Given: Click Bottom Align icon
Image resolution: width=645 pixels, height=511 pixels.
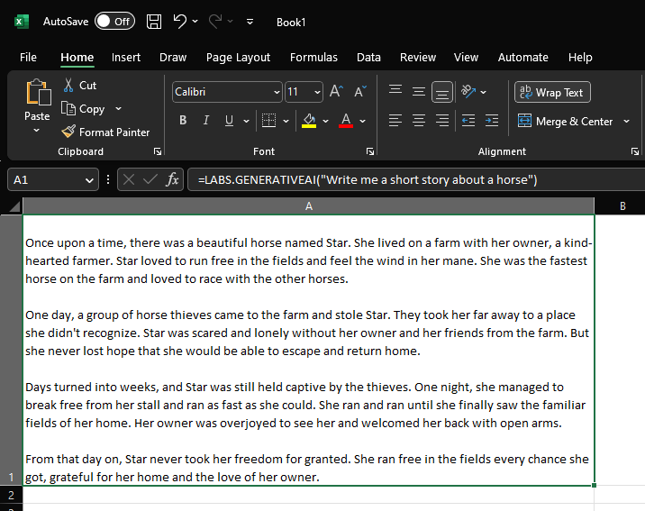Looking at the screenshot, I should pyautogui.click(x=442, y=92).
